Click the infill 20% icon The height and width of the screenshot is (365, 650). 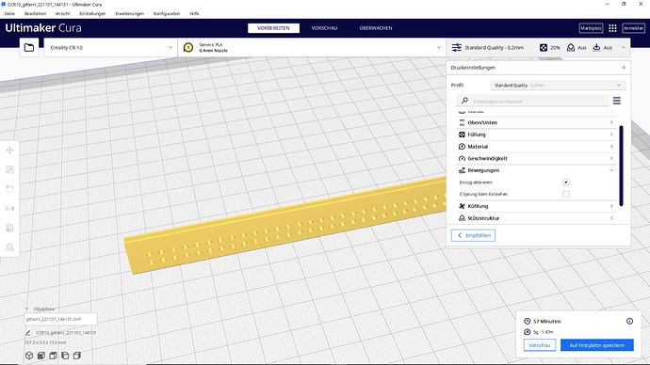(543, 48)
